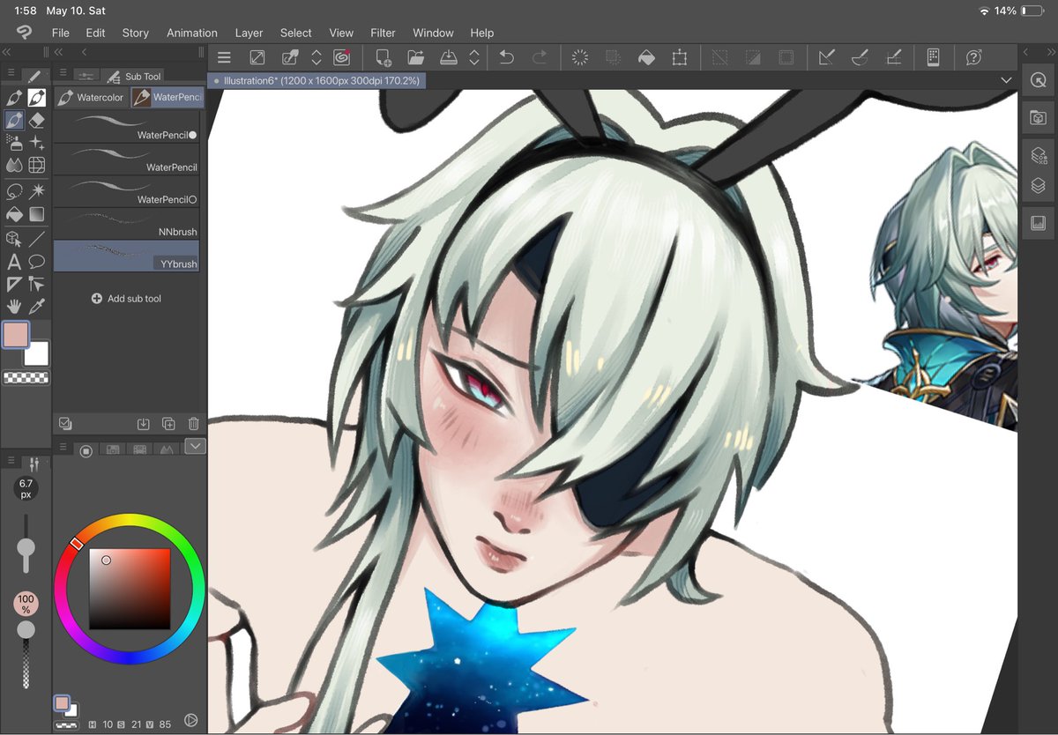Viewport: 1058px width, 735px height.
Task: Select the Correct line tool
Action: (x=37, y=284)
